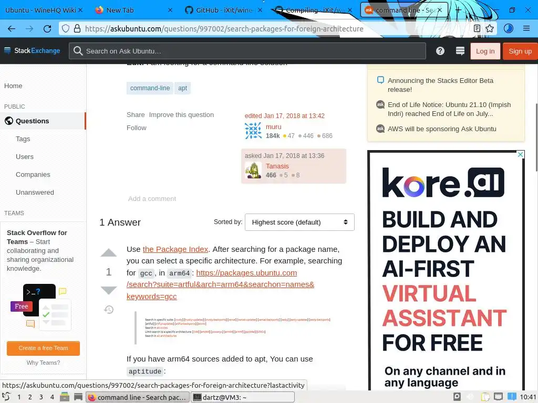
Task: Click the Why Teams? link
Action: [x=43, y=363]
